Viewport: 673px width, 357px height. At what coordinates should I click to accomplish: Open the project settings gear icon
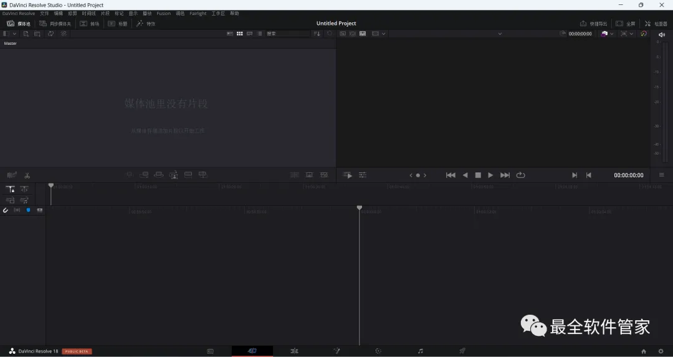click(661, 351)
